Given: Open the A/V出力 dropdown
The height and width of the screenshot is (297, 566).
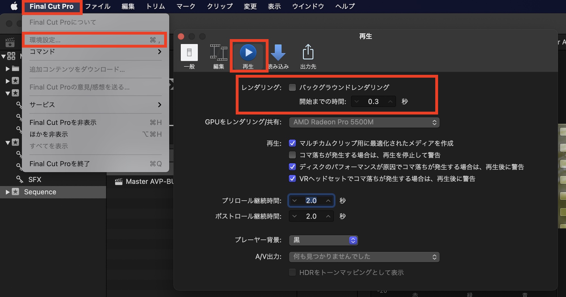Looking at the screenshot, I should point(364,257).
